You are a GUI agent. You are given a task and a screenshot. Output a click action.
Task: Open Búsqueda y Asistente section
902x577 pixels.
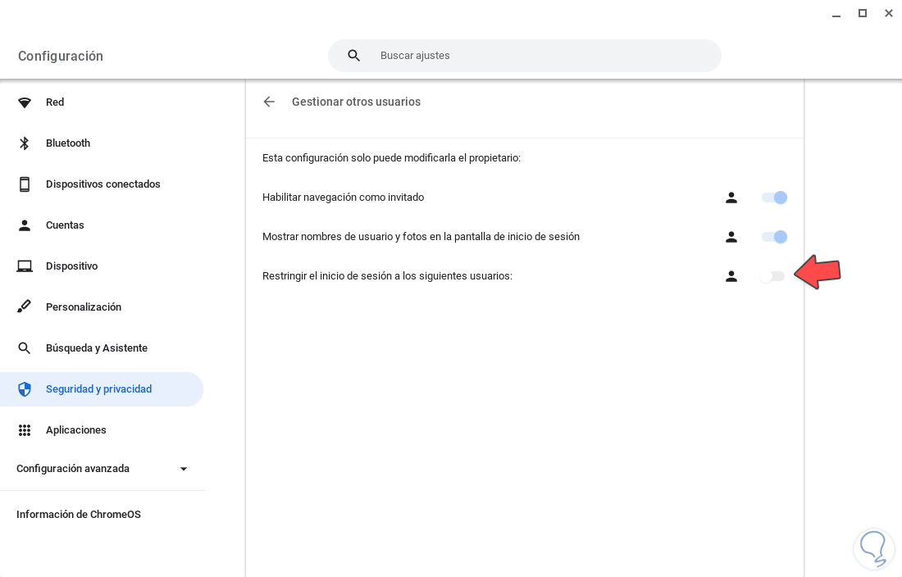point(97,348)
